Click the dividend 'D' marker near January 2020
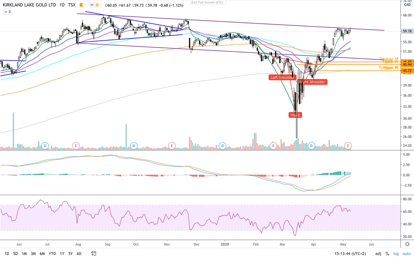The image size is (414, 259). click(x=222, y=146)
